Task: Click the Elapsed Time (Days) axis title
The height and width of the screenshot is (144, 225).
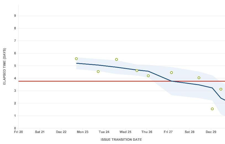Action: click(5, 67)
